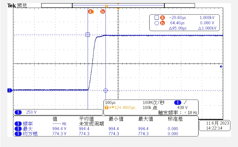The height and width of the screenshot is (147, 238).
Task: Click the 100µs timebase readout
Action: coord(111,102)
